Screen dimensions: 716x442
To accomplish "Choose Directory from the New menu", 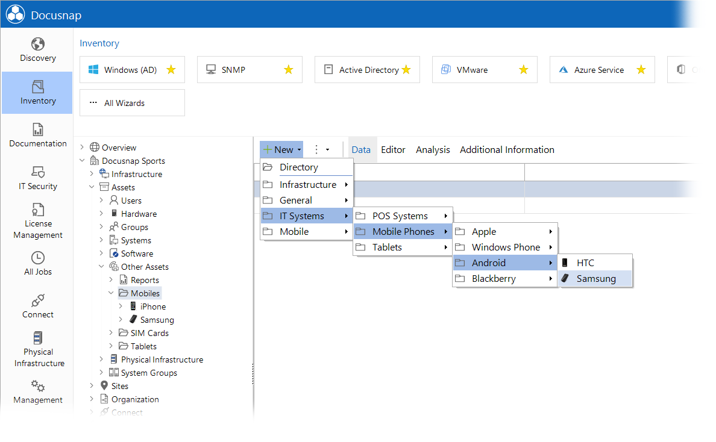I will click(x=307, y=167).
